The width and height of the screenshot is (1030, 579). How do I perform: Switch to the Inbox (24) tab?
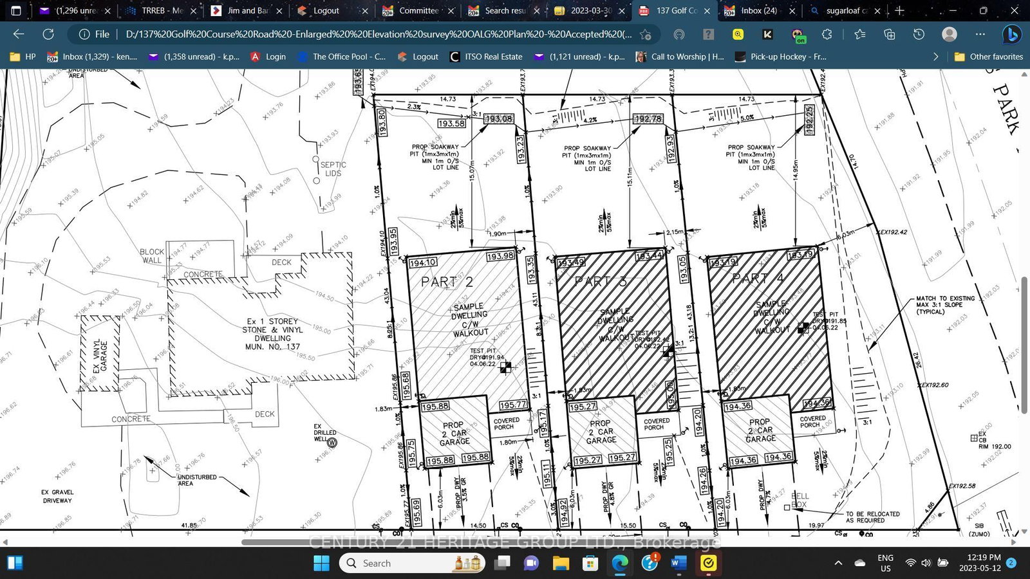point(760,10)
